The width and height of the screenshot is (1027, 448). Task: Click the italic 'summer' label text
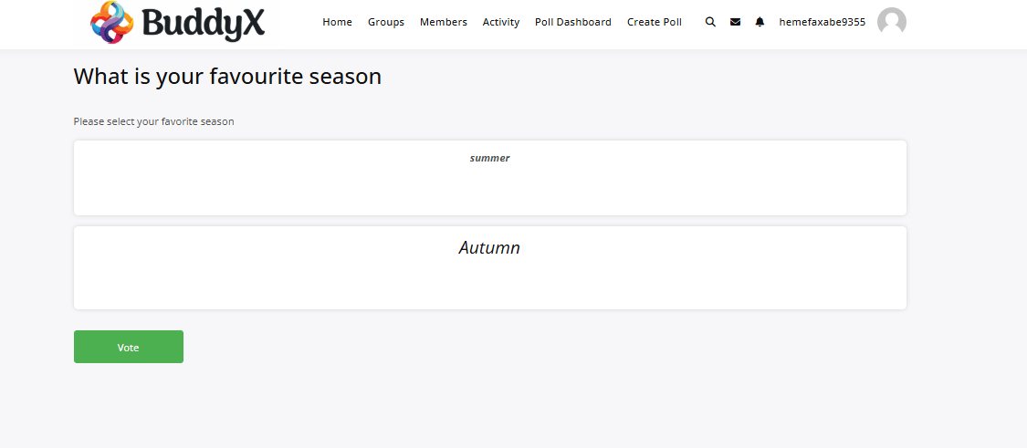click(x=489, y=158)
